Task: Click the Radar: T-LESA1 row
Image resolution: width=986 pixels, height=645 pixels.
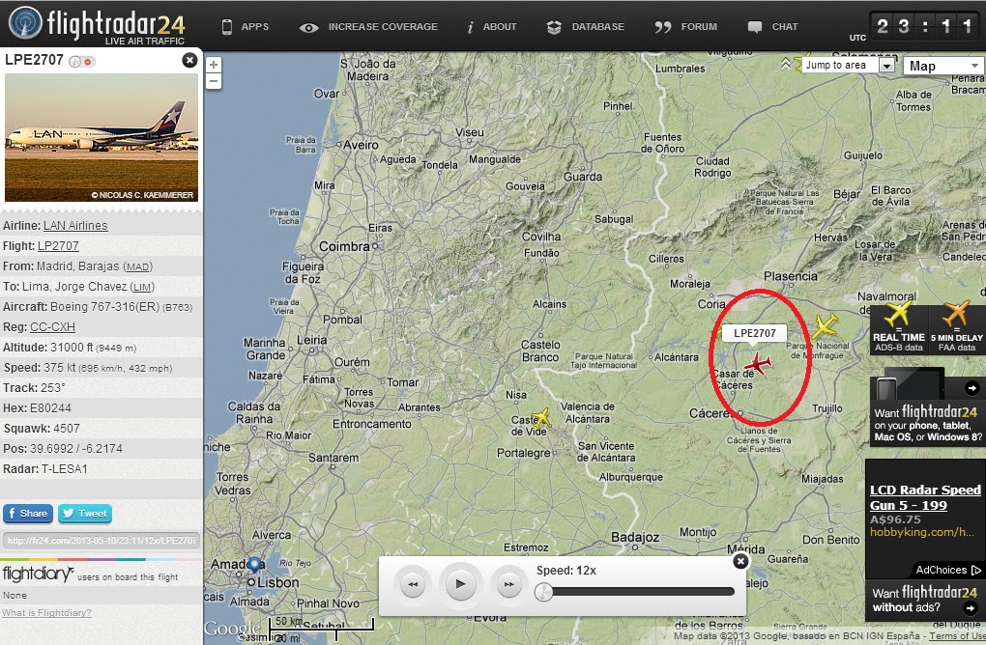Action: pos(101,469)
